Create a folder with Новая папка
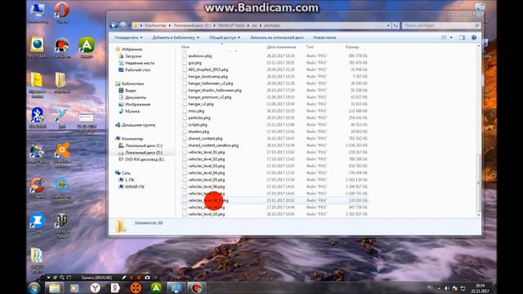Viewport: 523px width, 294px height. (324, 38)
